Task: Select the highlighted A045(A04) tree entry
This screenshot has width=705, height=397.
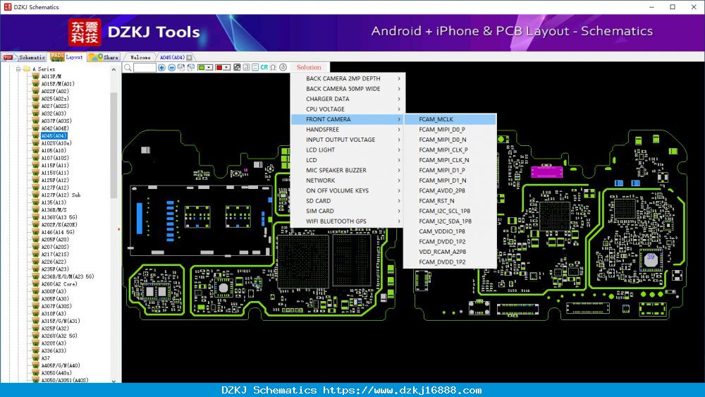Action: tap(54, 136)
